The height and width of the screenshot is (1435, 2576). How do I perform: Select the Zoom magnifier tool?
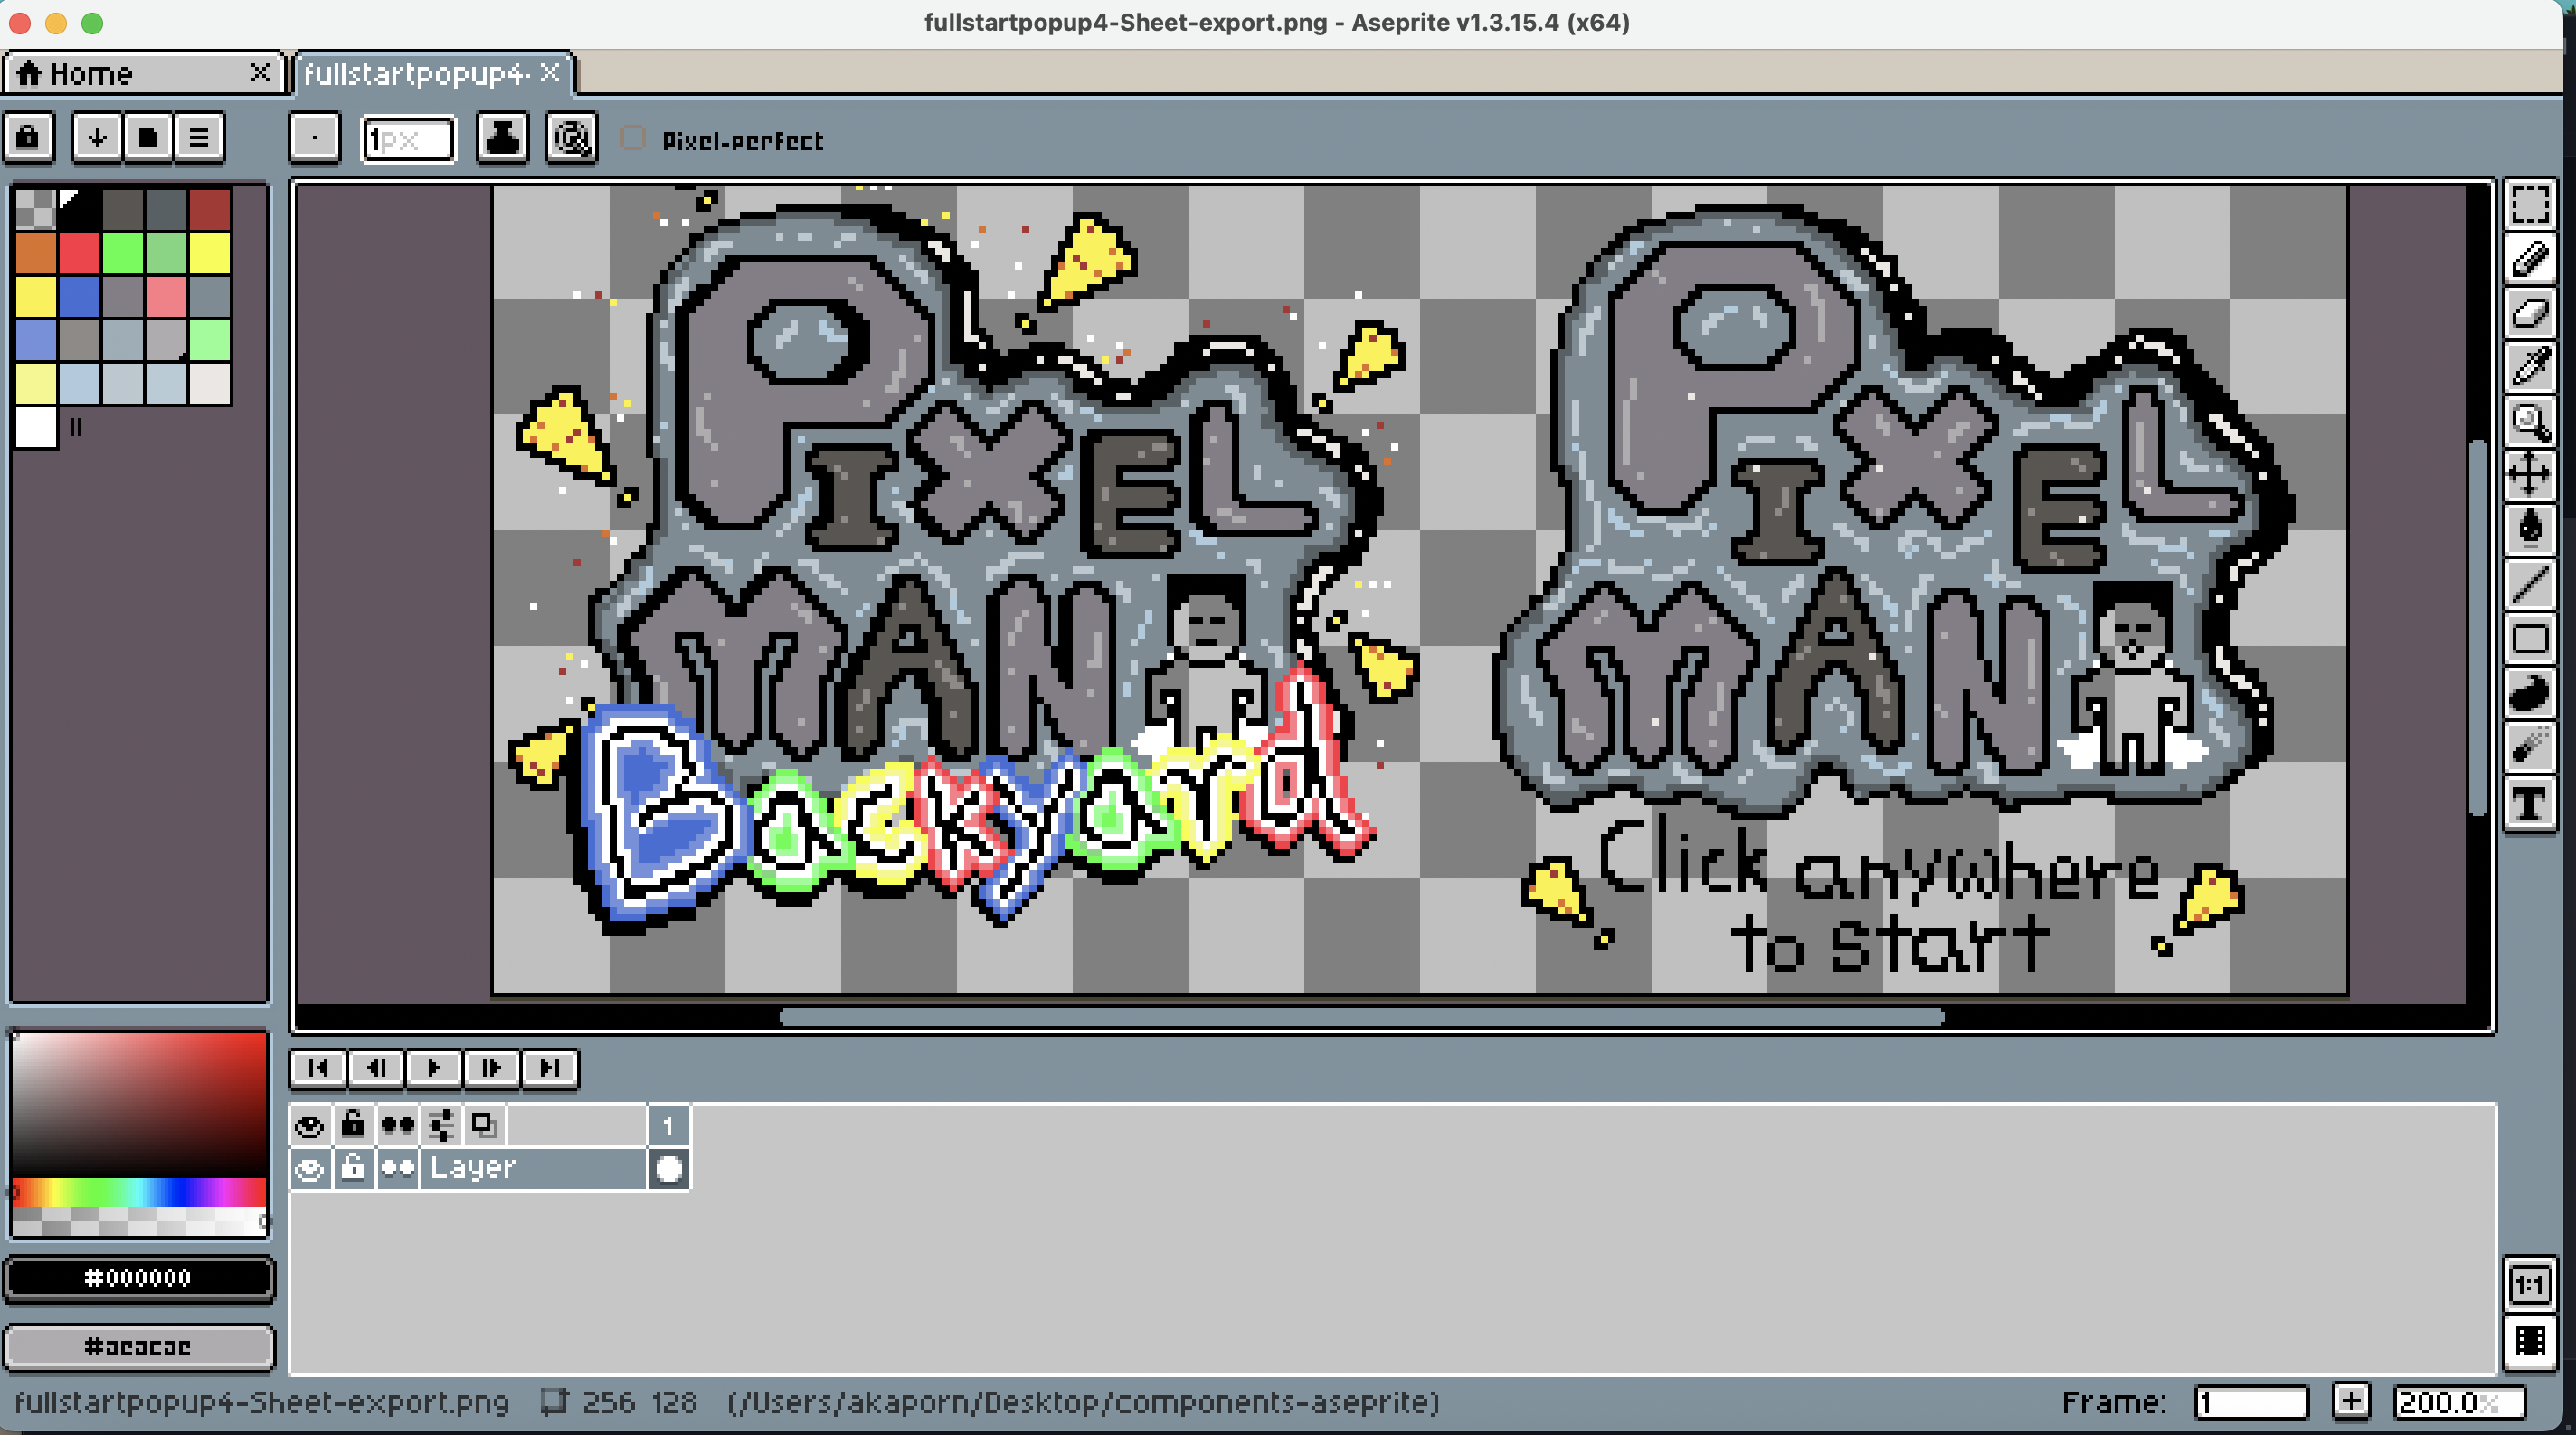pyautogui.click(x=2529, y=422)
